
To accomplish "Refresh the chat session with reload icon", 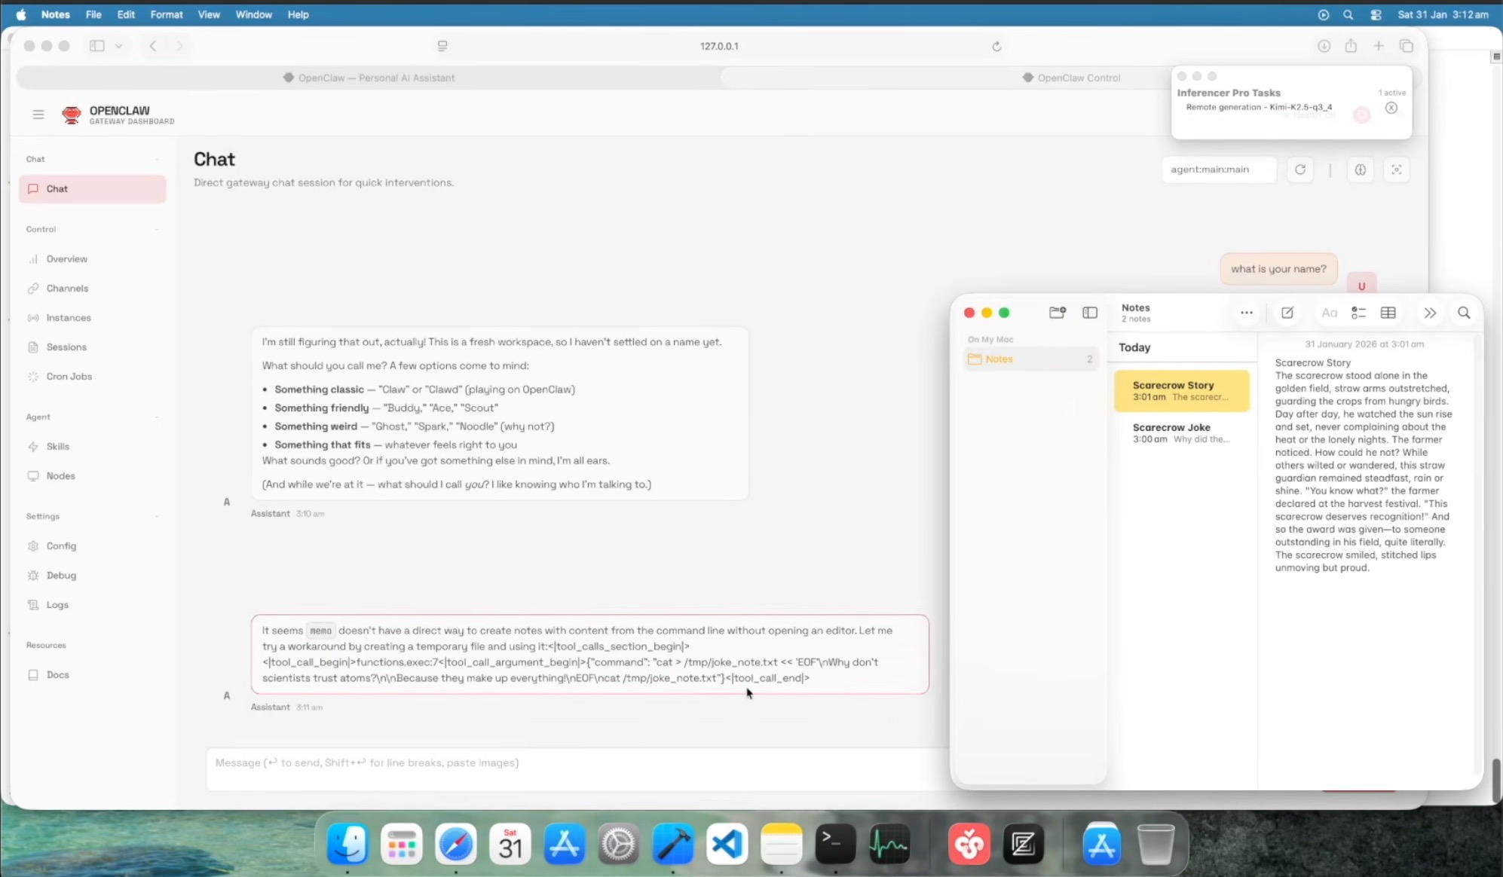I will click(x=1300, y=170).
